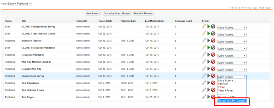Click the New Survey button
The image size is (274, 108).
pos(93,13)
